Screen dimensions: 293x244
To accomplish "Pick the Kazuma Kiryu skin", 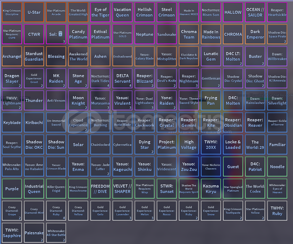I will (211, 189).
